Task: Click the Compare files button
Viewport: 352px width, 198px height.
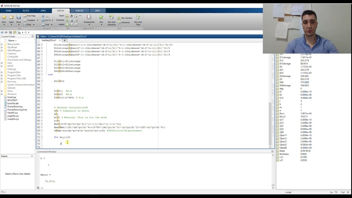Action: coord(29,20)
